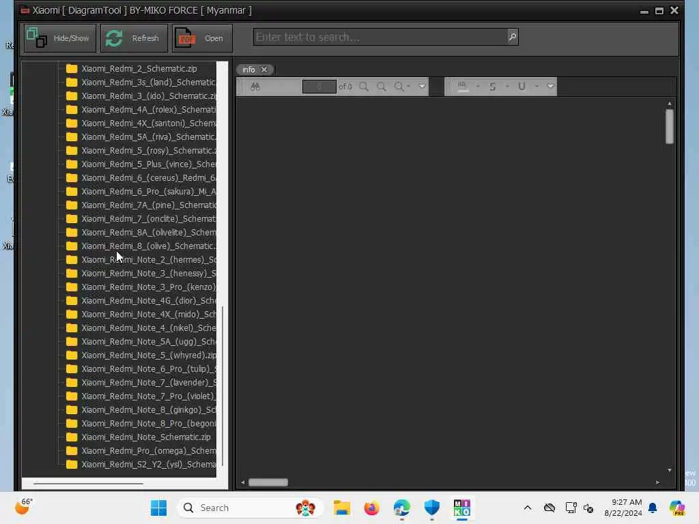This screenshot has height=524, width=699.
Task: Click folder icon of Xiaomi_Redmi_Note_4_(nikel)
Action: (x=72, y=328)
